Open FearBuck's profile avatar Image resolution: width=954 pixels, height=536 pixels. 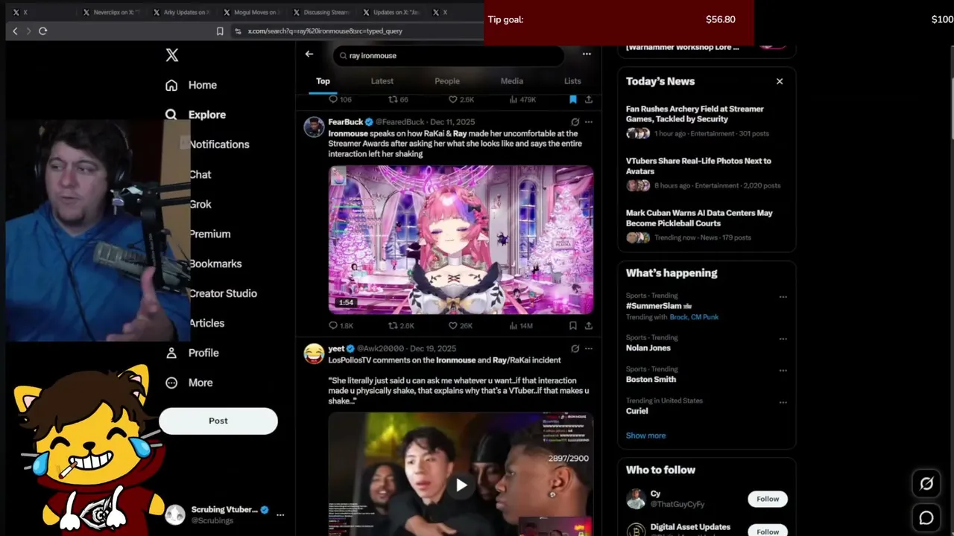[314, 127]
